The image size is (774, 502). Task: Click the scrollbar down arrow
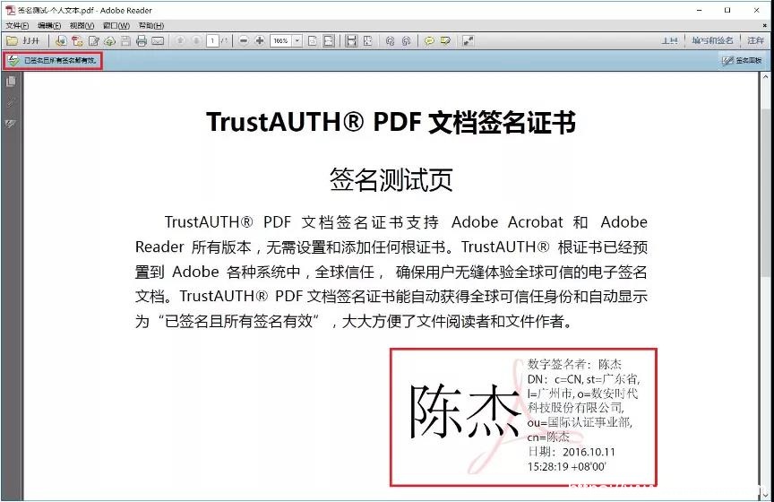click(766, 495)
